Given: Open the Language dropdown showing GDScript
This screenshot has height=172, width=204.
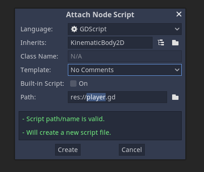Looking at the screenshot, I should pos(125,29).
